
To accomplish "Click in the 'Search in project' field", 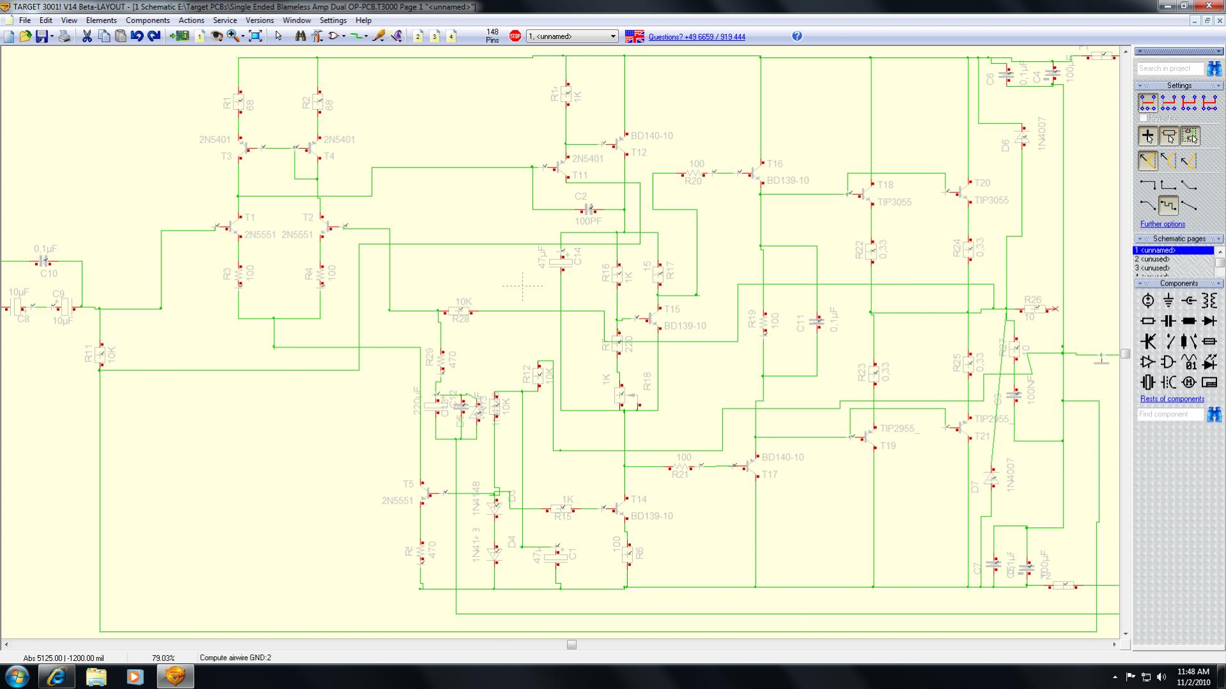I will click(1170, 68).
